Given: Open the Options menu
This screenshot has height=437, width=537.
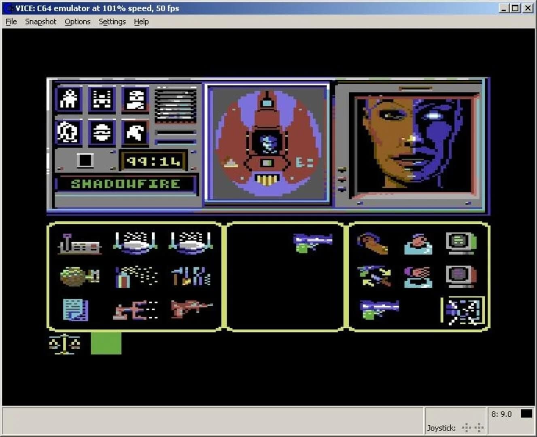Looking at the screenshot, I should (x=77, y=21).
